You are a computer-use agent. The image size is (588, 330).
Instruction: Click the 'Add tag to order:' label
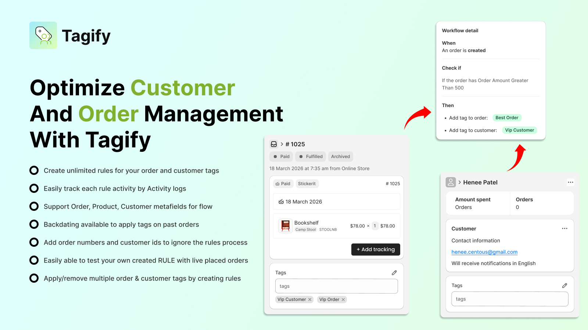pyautogui.click(x=469, y=118)
